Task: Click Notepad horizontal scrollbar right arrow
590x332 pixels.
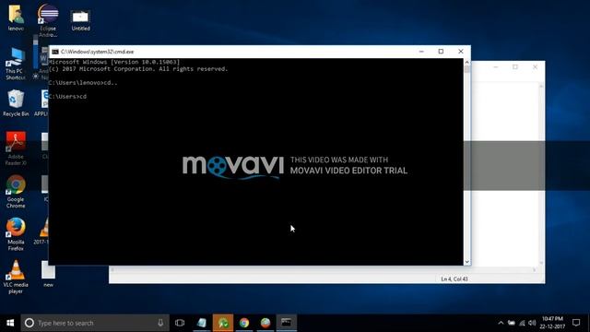Action: [535, 270]
